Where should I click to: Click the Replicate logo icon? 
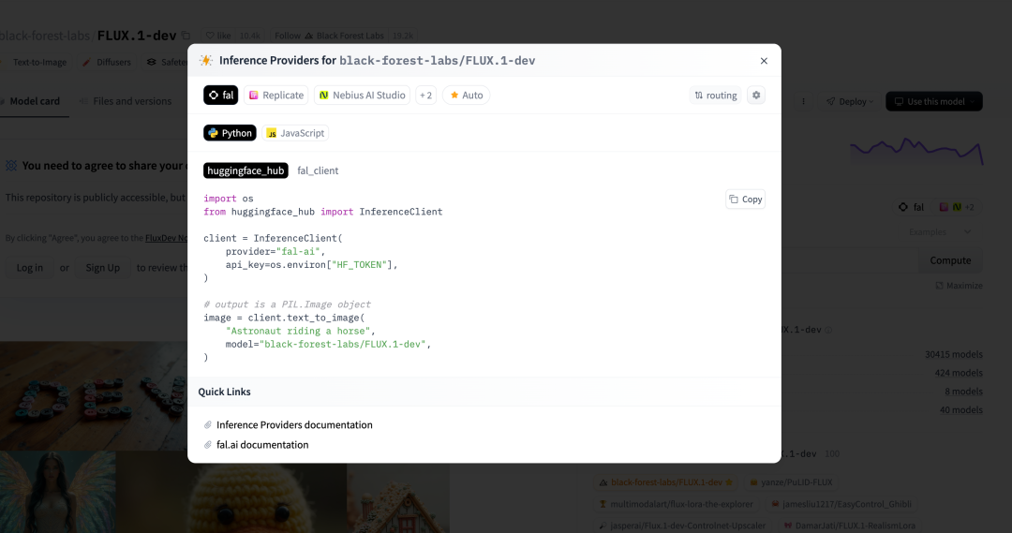(254, 95)
